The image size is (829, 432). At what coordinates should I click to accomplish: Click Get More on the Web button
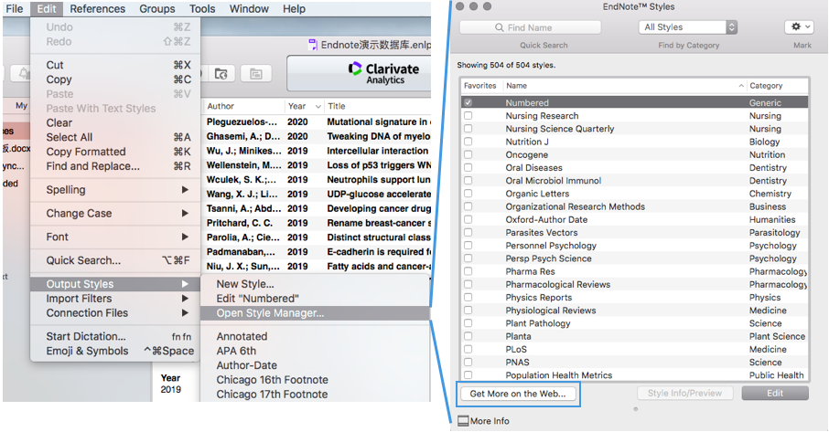518,394
